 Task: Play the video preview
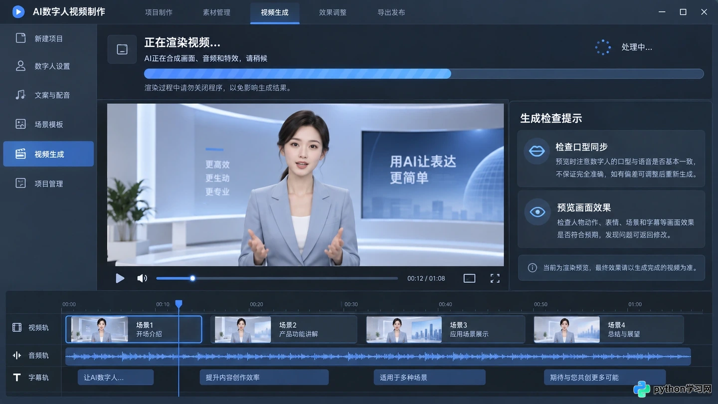[x=120, y=278]
